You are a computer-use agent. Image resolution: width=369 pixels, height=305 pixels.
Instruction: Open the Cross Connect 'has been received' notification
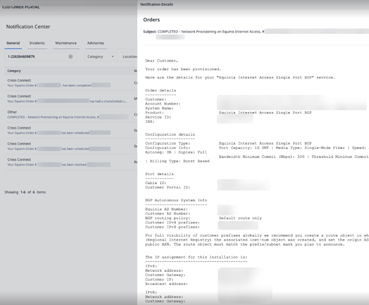[x=70, y=162]
